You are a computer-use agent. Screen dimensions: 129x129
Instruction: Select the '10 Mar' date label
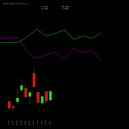37,123
